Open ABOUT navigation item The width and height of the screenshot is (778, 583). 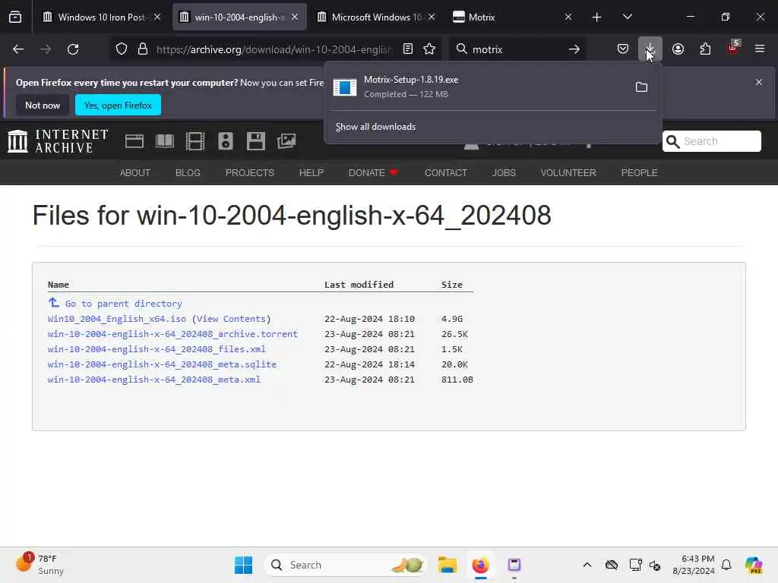(x=135, y=172)
